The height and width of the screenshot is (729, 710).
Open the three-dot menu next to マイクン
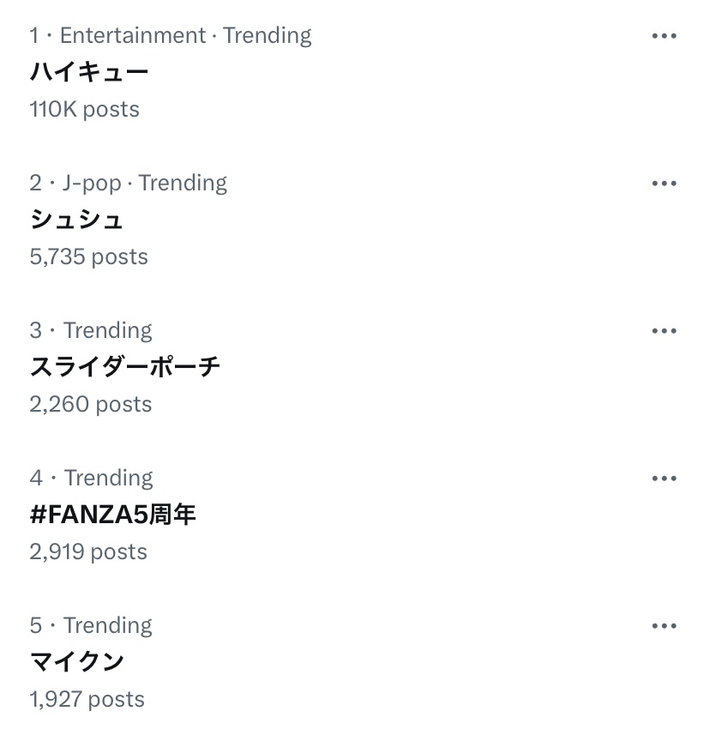click(665, 626)
